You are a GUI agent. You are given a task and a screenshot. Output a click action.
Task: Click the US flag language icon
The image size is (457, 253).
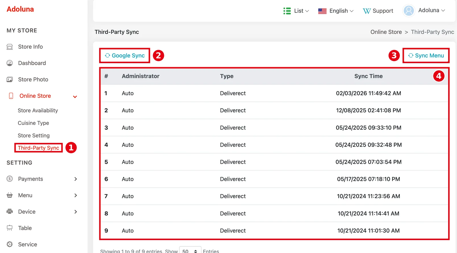click(x=322, y=11)
